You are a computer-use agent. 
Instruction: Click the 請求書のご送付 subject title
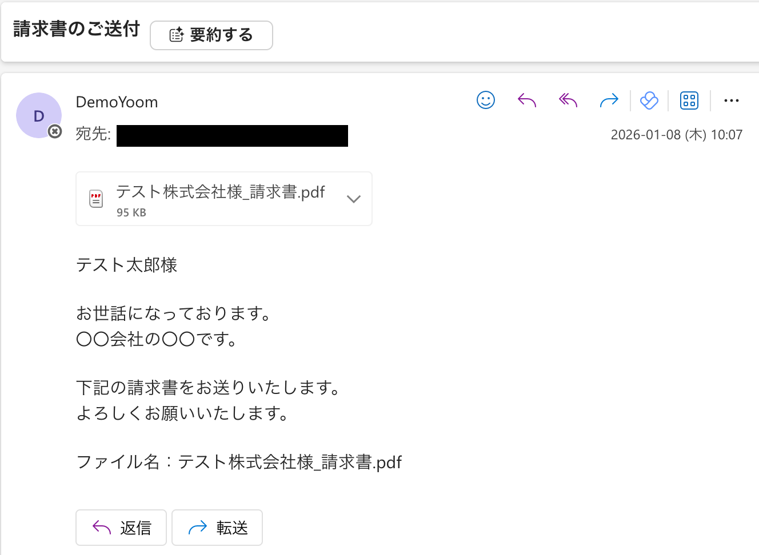(77, 29)
